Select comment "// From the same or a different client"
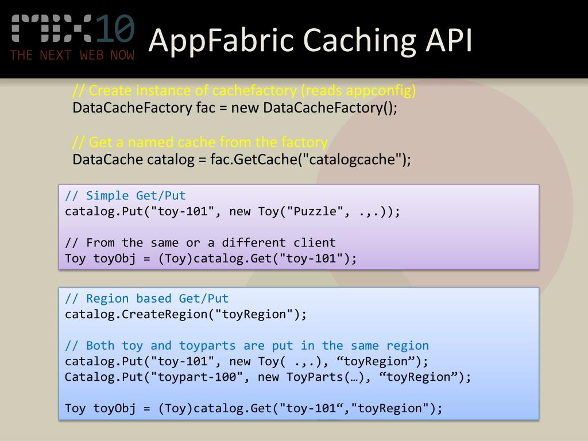 point(200,243)
